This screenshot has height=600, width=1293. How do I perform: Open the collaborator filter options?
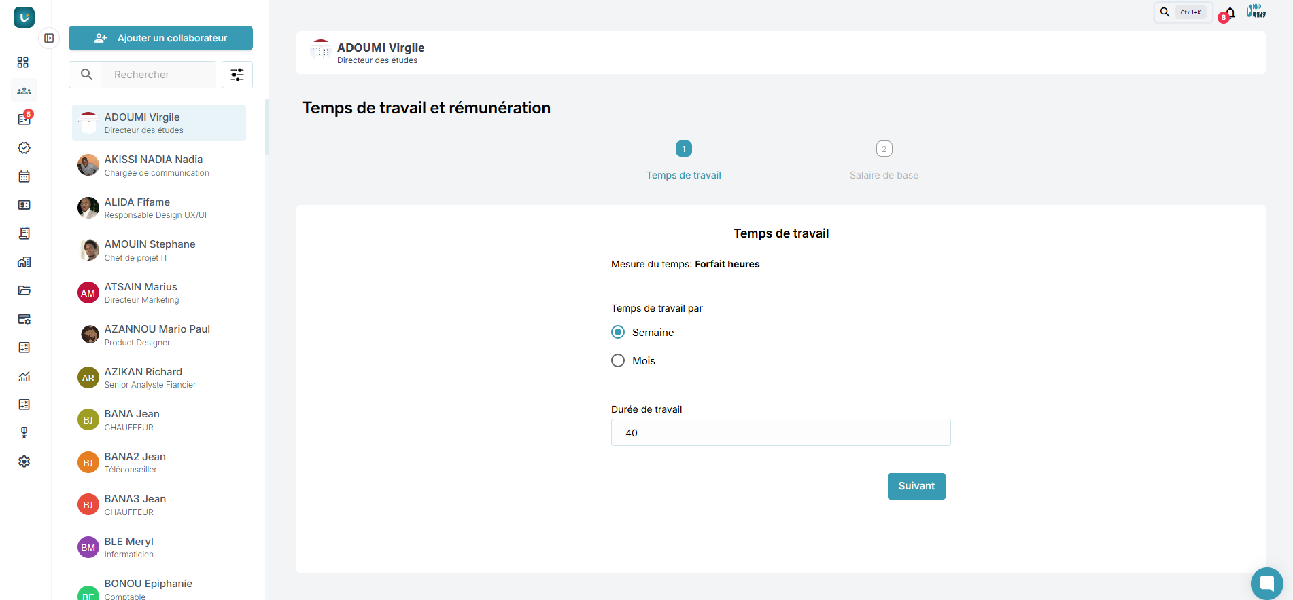(237, 75)
